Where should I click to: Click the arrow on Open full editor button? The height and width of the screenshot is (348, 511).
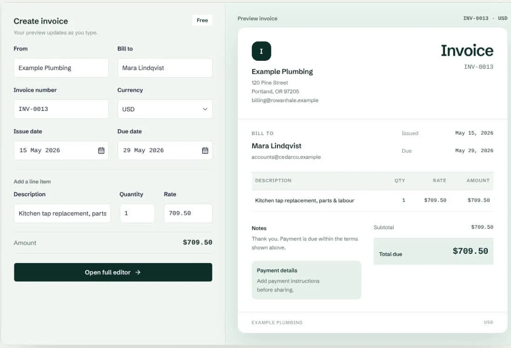click(138, 272)
